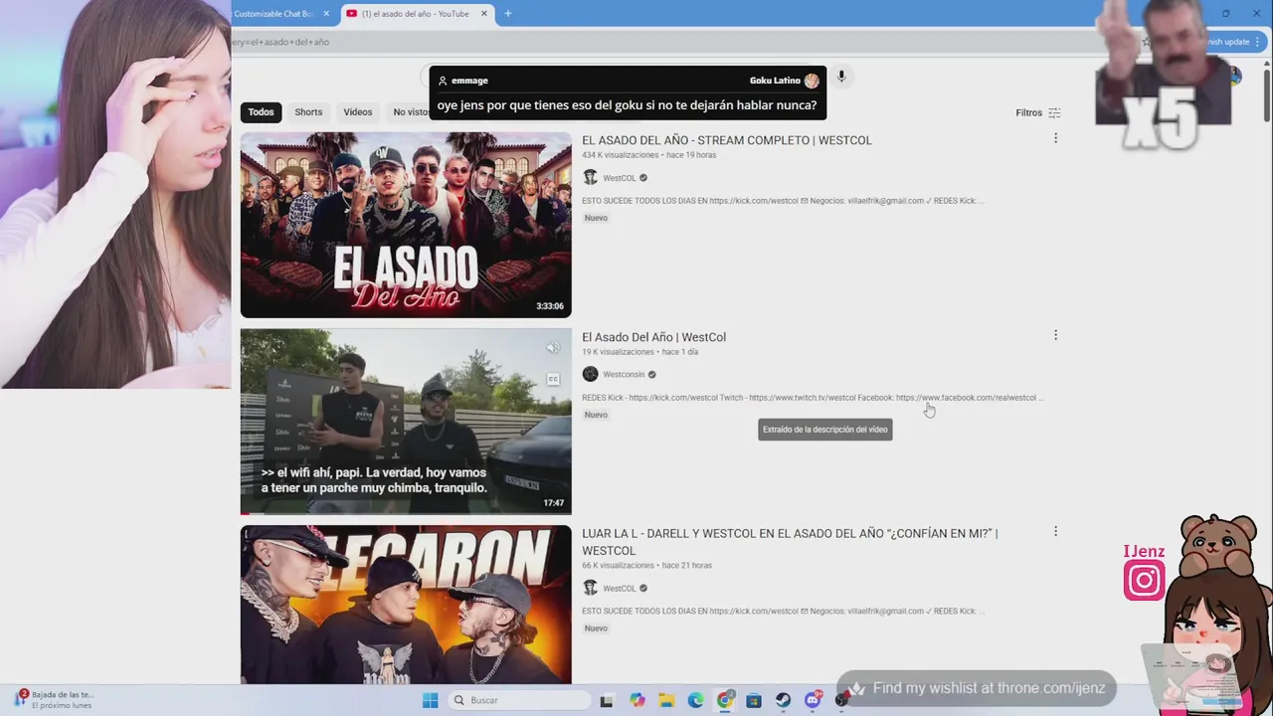Click the Instagram logo in the stream overlay
Image resolution: width=1273 pixels, height=716 pixels.
[1144, 581]
